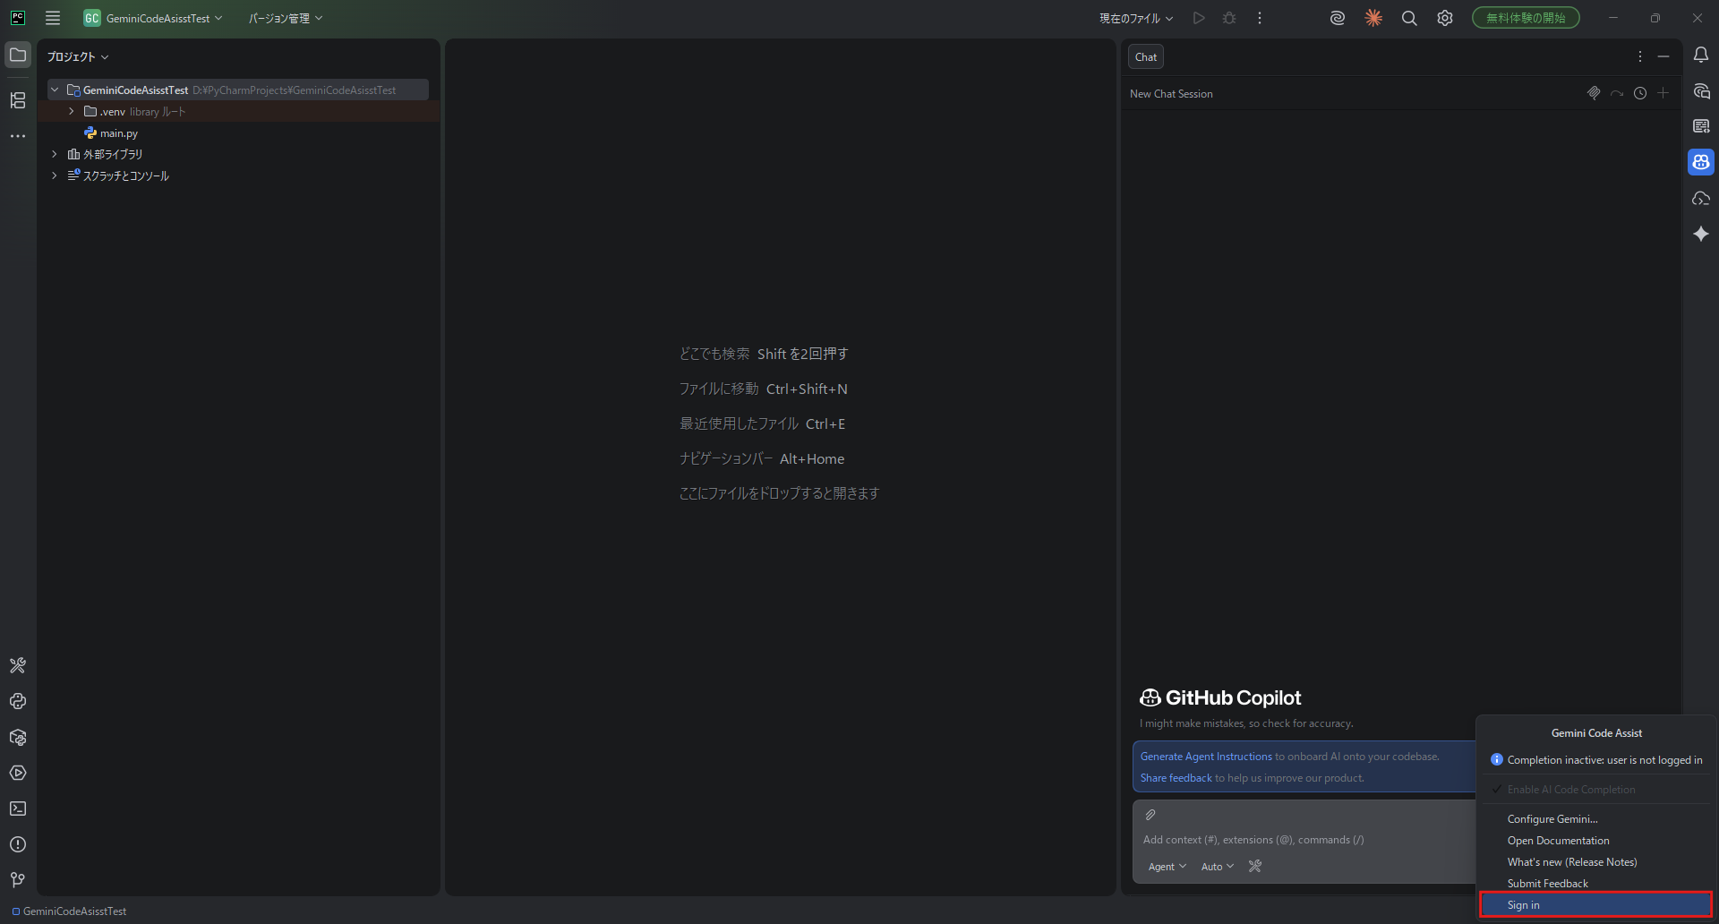Start a new chat with plus icon
Viewport: 1719px width, 924px height.
tap(1663, 93)
